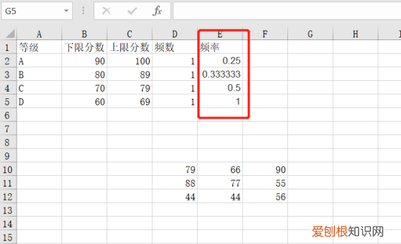Viewport: 401px width, 244px height.
Task: Click cell B5 with value 60
Action: pyautogui.click(x=84, y=102)
